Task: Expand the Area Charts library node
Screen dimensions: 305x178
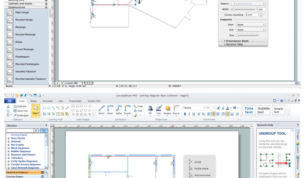Action: point(8,138)
